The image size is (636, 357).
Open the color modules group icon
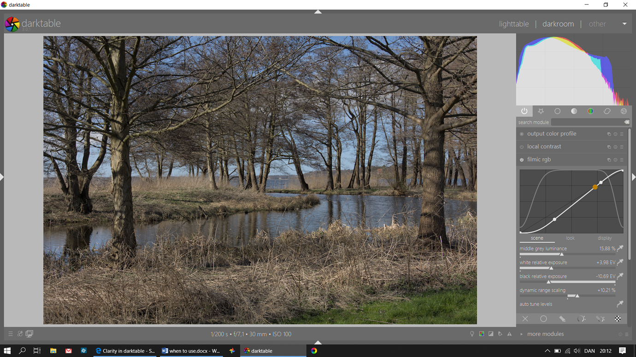(x=590, y=111)
